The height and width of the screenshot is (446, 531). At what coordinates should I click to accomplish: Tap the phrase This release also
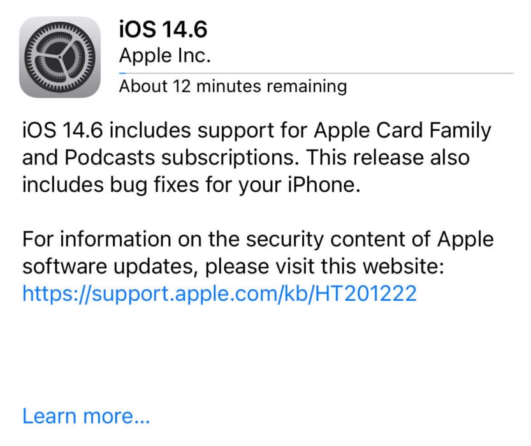point(388,157)
